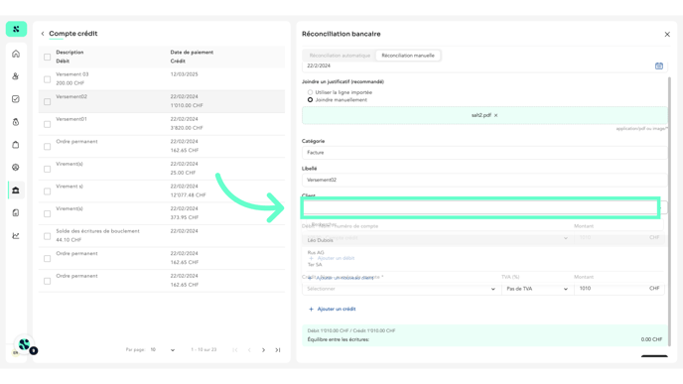683x384 pixels.
Task: Select the Utiliser la ligne importée radio option
Action: (310, 92)
